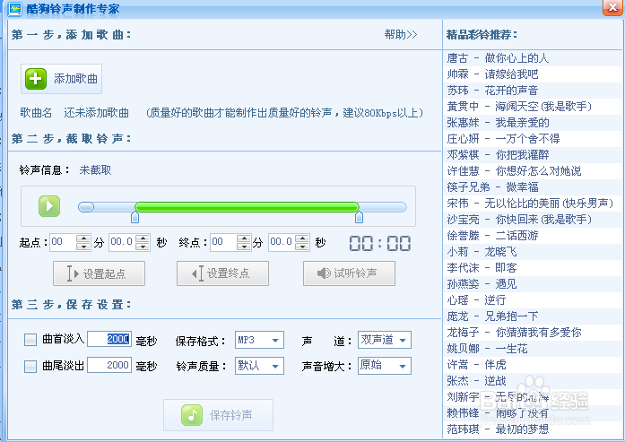Click the 曲尾淡出 milliseconds input field
This screenshot has width=625, height=442.
(109, 365)
